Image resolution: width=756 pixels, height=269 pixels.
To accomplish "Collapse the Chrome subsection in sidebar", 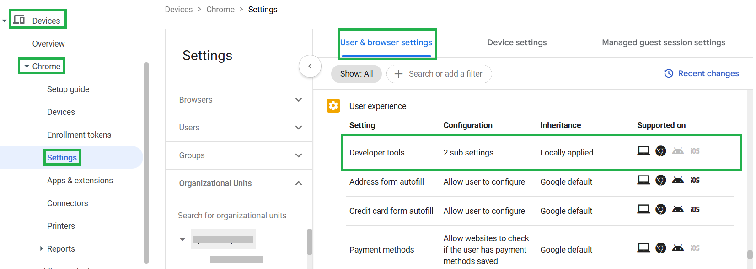I will click(x=27, y=67).
